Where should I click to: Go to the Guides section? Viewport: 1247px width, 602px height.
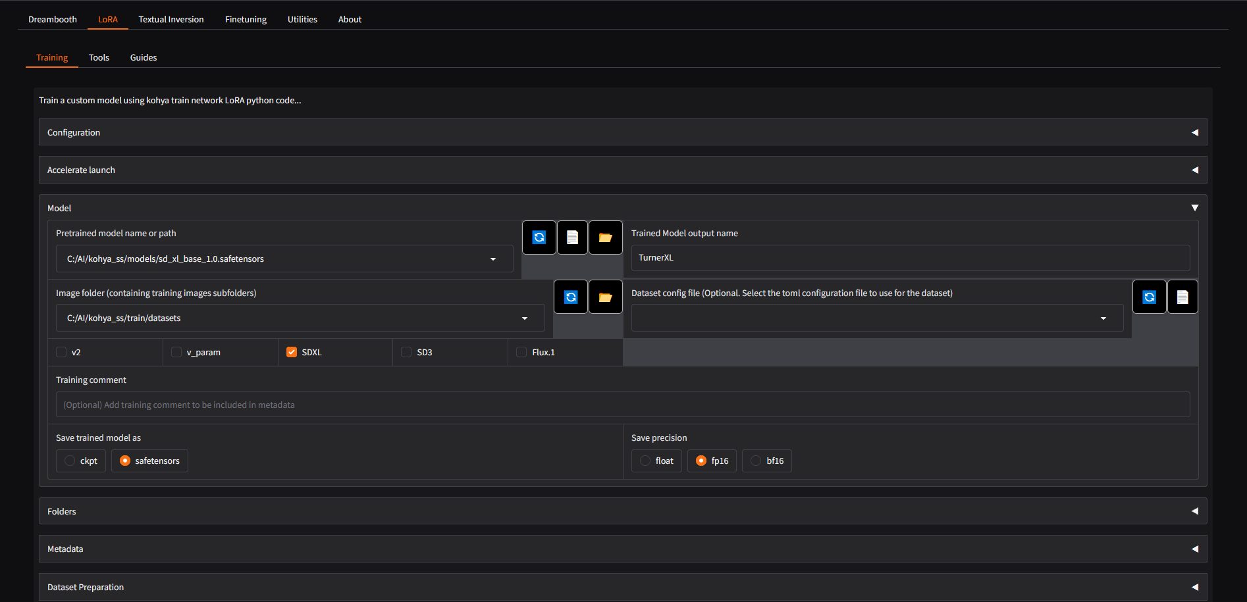point(143,57)
